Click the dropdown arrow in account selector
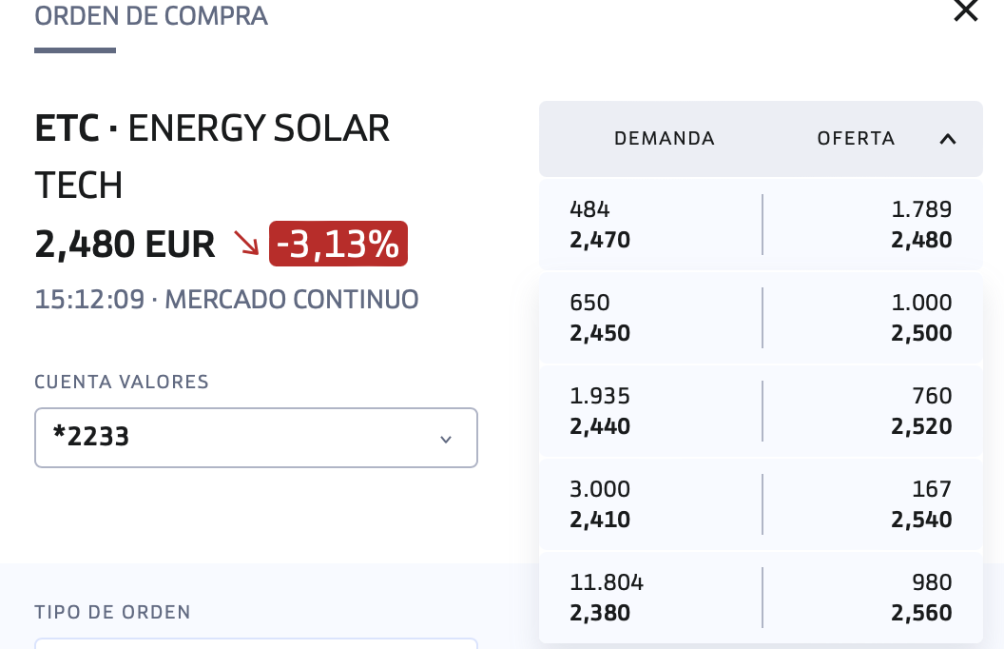1004x649 pixels. click(x=446, y=439)
